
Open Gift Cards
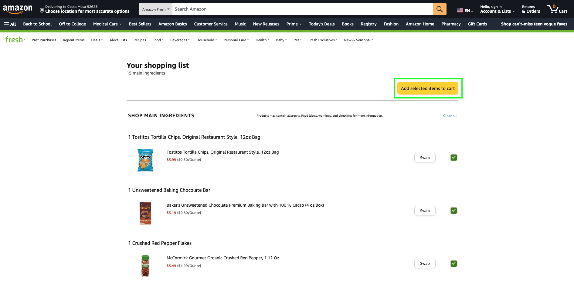[477, 24]
